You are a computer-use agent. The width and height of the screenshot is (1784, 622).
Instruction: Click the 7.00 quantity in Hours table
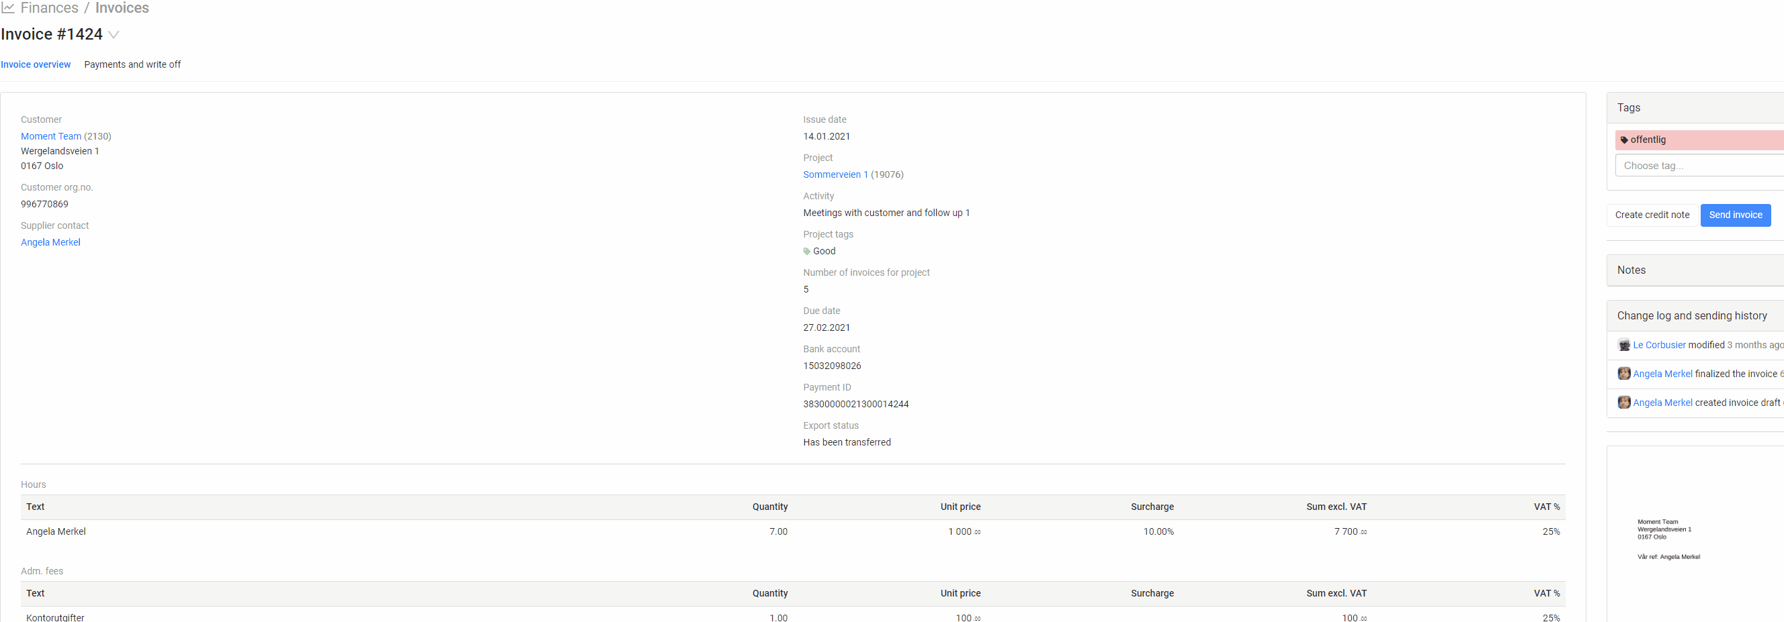[777, 531]
